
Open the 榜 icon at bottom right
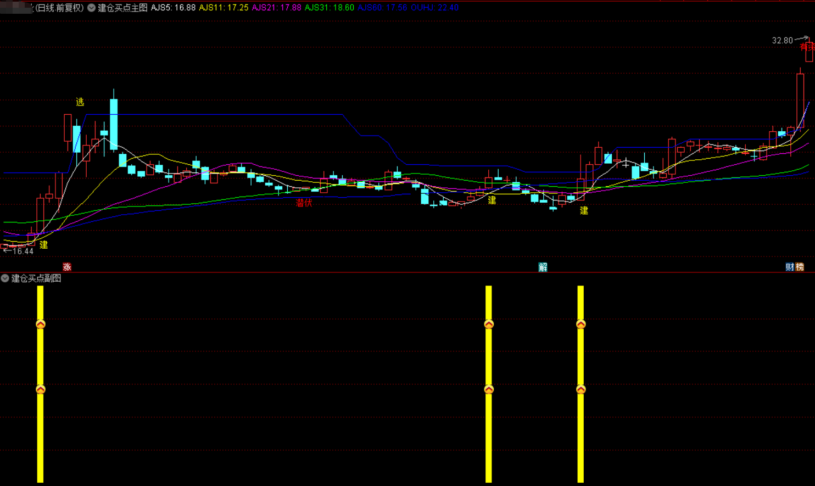click(x=800, y=267)
